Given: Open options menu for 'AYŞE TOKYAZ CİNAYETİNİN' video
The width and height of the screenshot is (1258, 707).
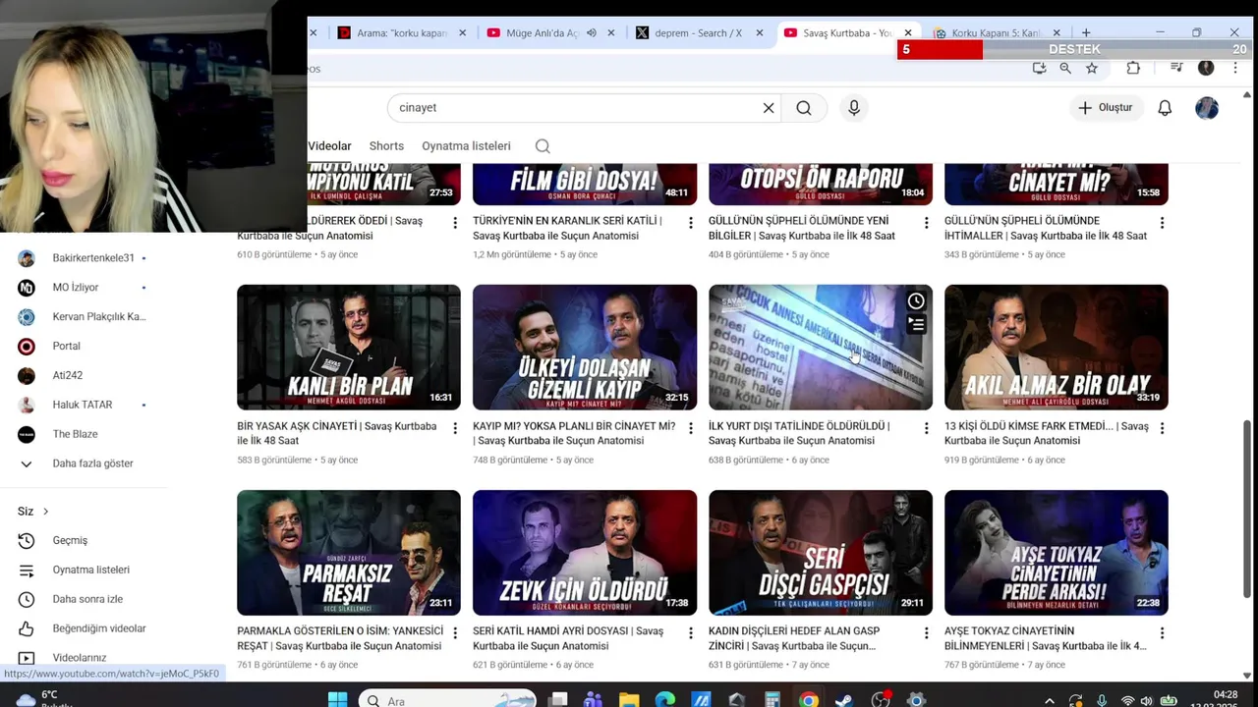Looking at the screenshot, I should [1162, 633].
